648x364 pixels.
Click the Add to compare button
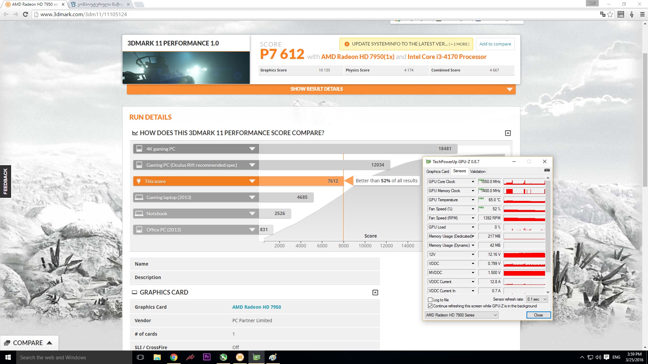coord(495,44)
